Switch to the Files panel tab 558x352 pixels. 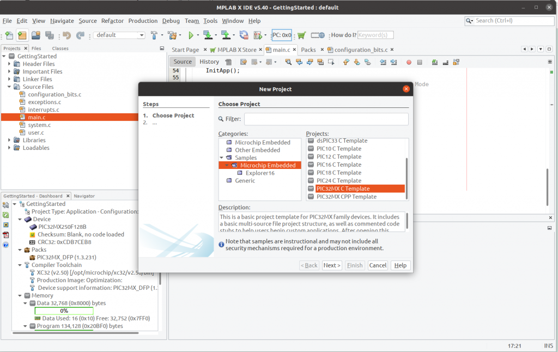pos(37,48)
